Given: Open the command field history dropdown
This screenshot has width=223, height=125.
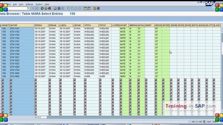Looking at the screenshot, I should 28,8.
